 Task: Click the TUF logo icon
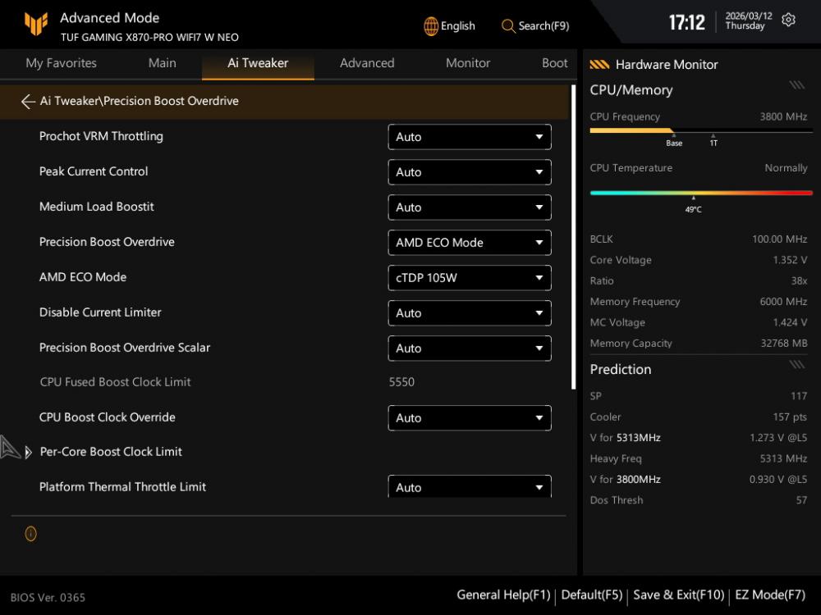36,25
